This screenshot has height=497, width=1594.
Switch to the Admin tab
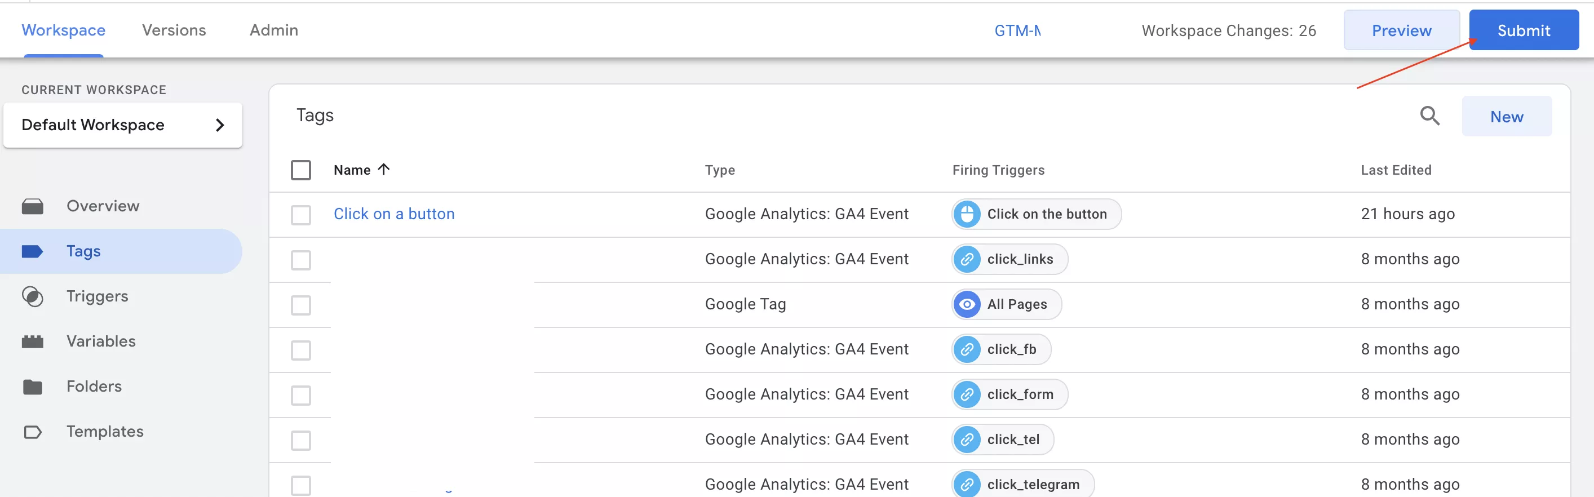273,30
